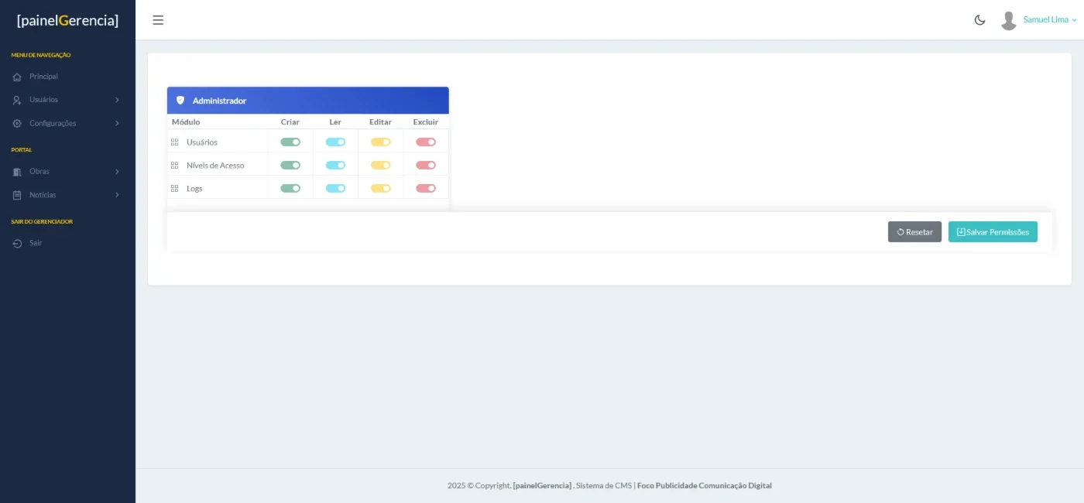Toggle Ler permission for Usuários
The image size is (1084, 503).
pyautogui.click(x=335, y=142)
